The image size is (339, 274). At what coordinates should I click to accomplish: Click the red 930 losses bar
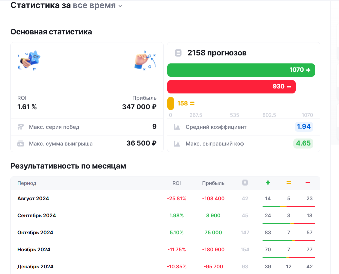pyautogui.click(x=231, y=86)
